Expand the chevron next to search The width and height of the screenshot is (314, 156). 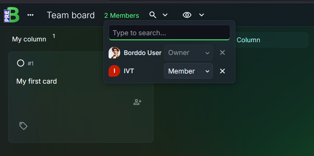click(165, 15)
